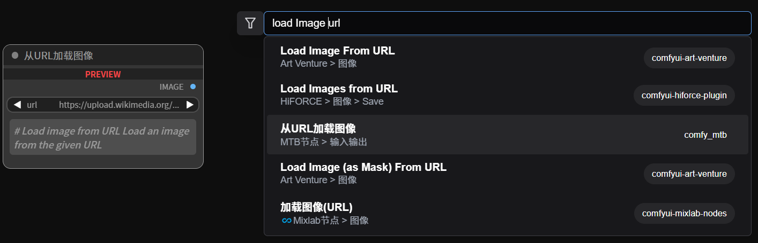Click the left arrow on url widget
Screen dimensions: 758x243
coord(17,105)
